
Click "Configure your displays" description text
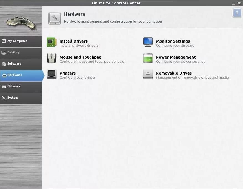[x=175, y=45]
